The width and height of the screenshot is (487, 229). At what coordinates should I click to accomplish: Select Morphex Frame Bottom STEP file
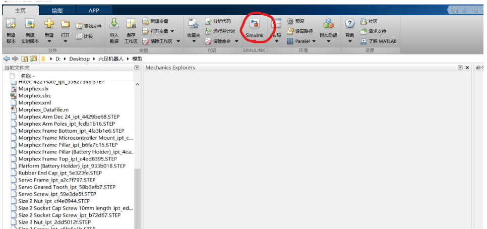[x=71, y=131]
